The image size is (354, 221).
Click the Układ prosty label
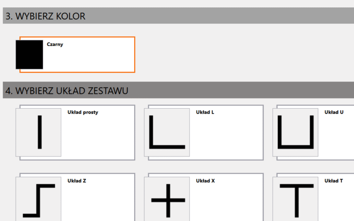pos(83,112)
